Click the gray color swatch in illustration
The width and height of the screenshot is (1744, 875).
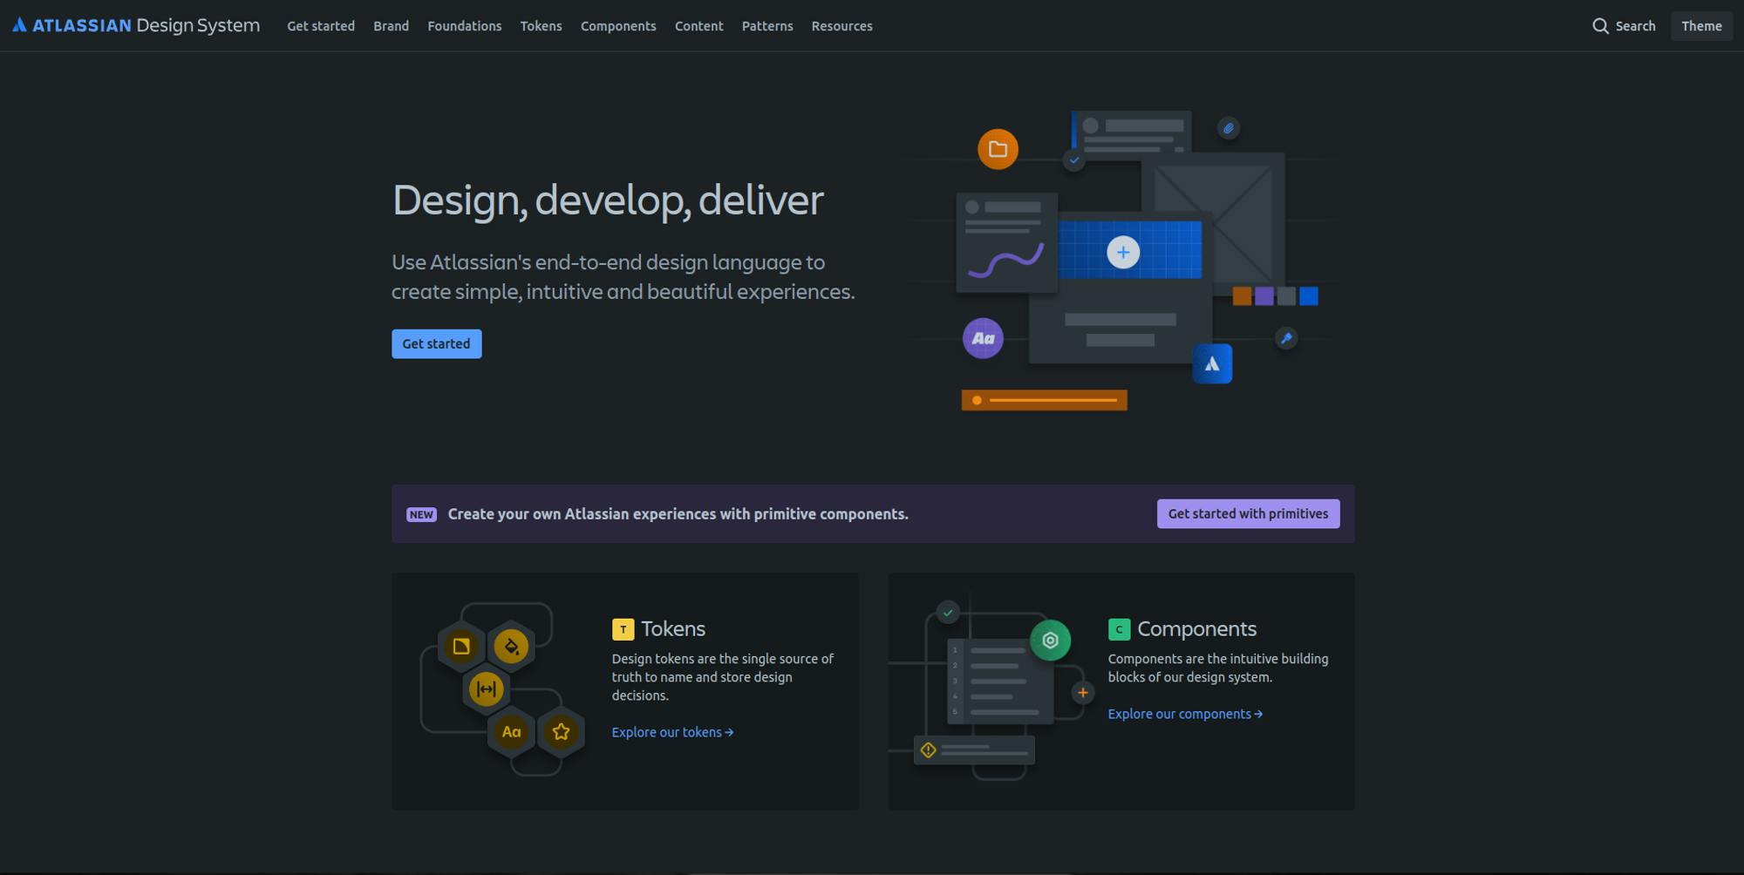(x=1286, y=296)
